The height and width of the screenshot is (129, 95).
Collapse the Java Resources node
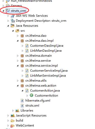pyautogui.click(x=8, y=26)
